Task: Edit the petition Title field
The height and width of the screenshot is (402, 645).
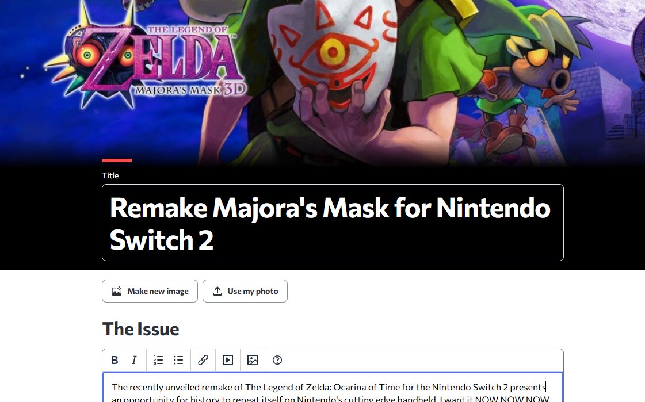Action: click(333, 223)
